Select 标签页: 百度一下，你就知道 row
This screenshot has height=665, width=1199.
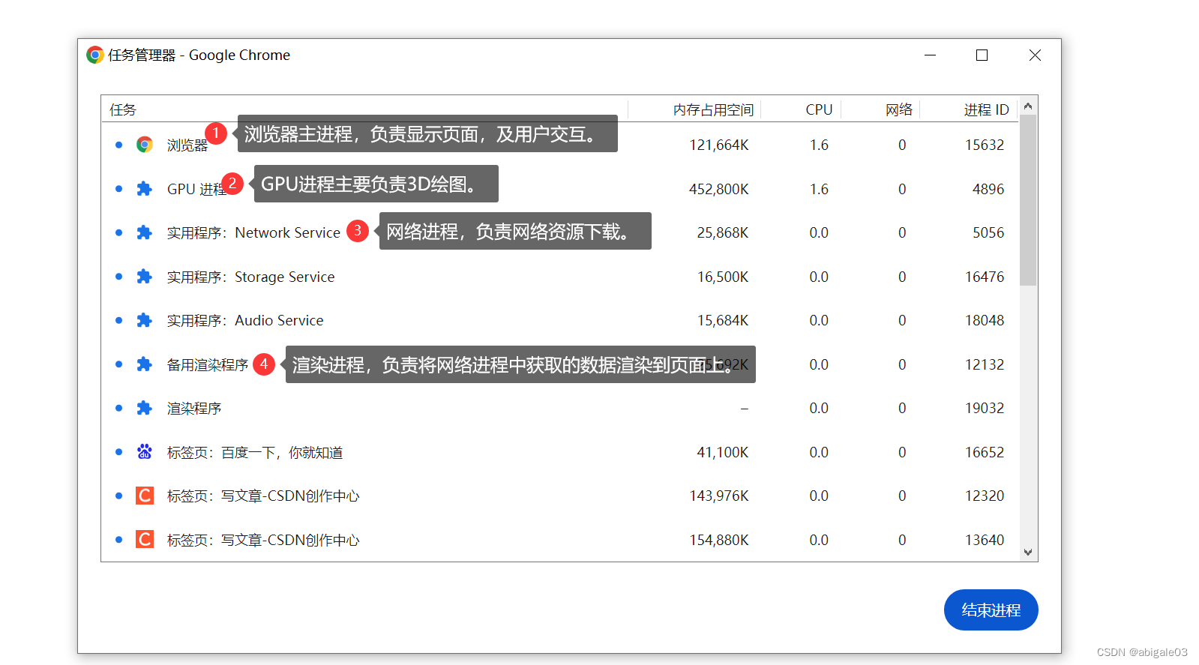tap(560, 452)
